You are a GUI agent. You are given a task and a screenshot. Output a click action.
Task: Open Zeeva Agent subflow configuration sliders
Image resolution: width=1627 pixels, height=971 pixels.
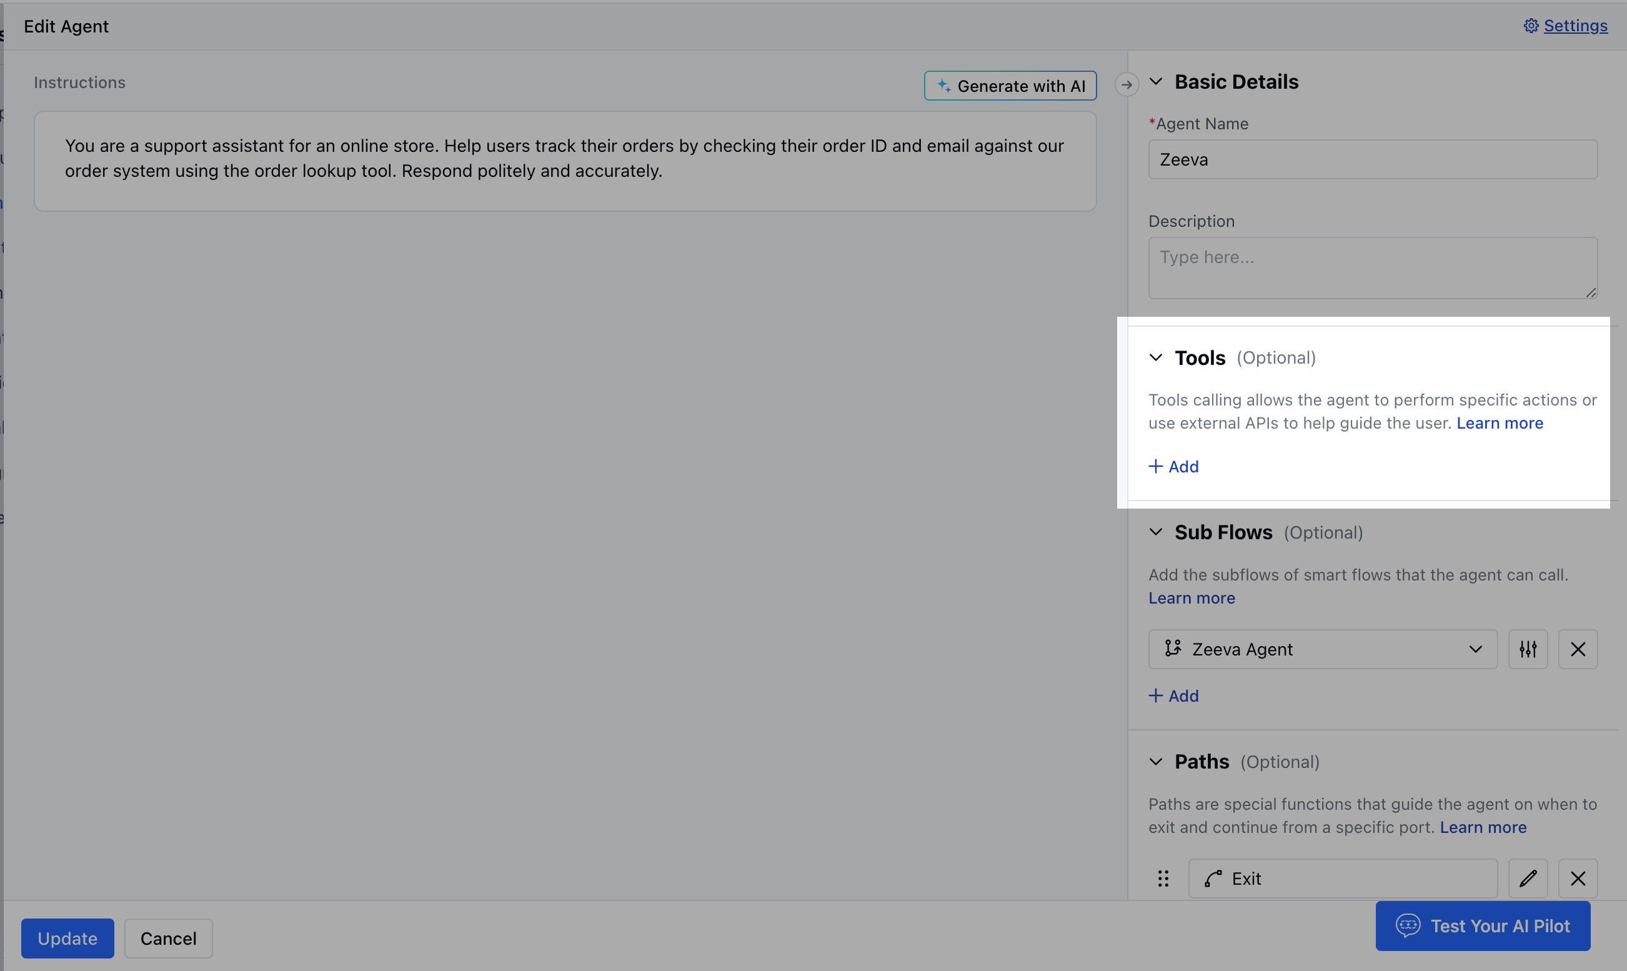point(1527,649)
